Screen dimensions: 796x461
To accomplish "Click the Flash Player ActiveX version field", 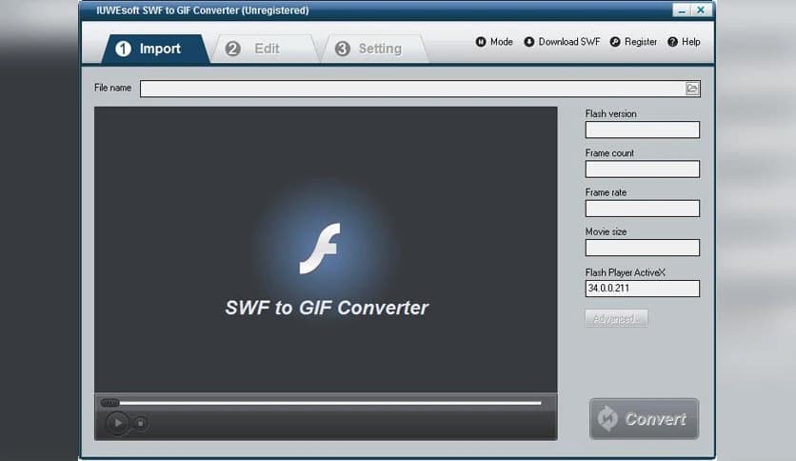I will click(x=642, y=289).
